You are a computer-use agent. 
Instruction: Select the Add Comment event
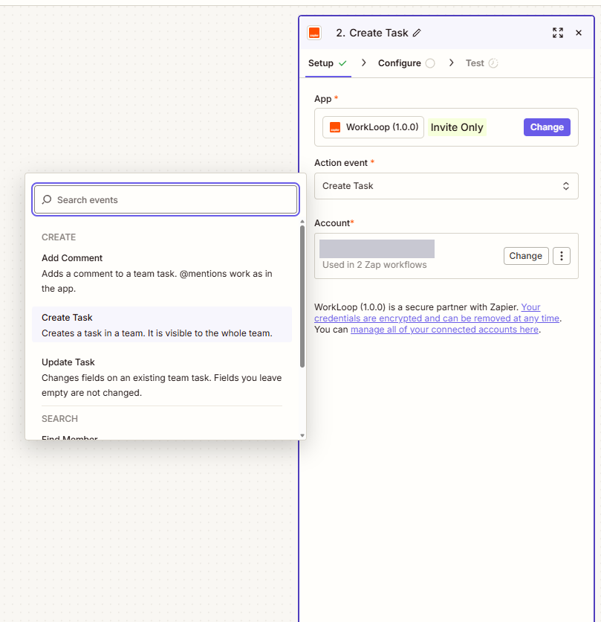coord(162,273)
